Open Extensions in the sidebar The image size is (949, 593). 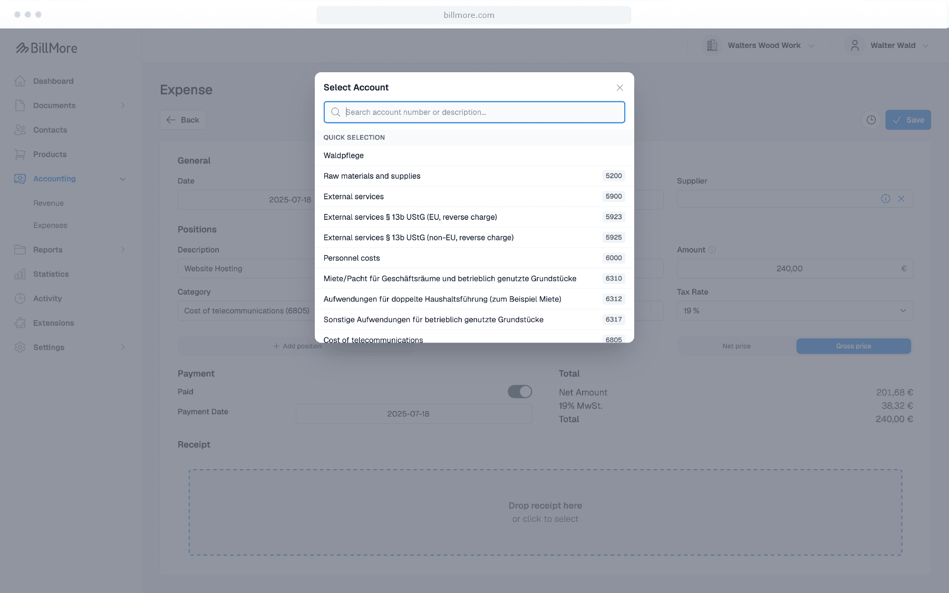pyautogui.click(x=54, y=323)
